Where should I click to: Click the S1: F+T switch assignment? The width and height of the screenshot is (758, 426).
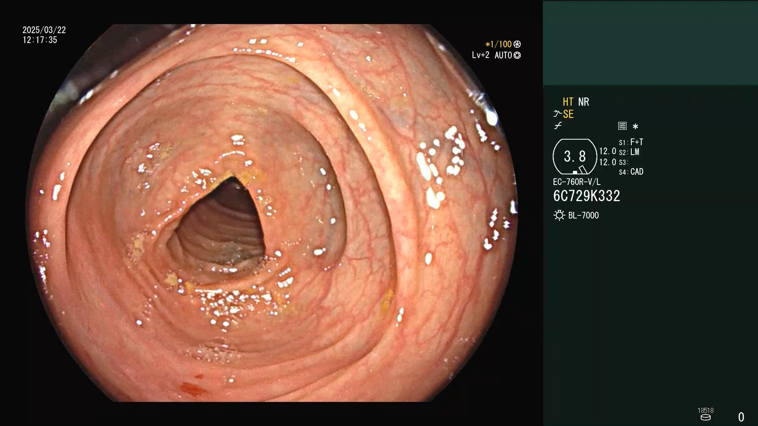(631, 142)
